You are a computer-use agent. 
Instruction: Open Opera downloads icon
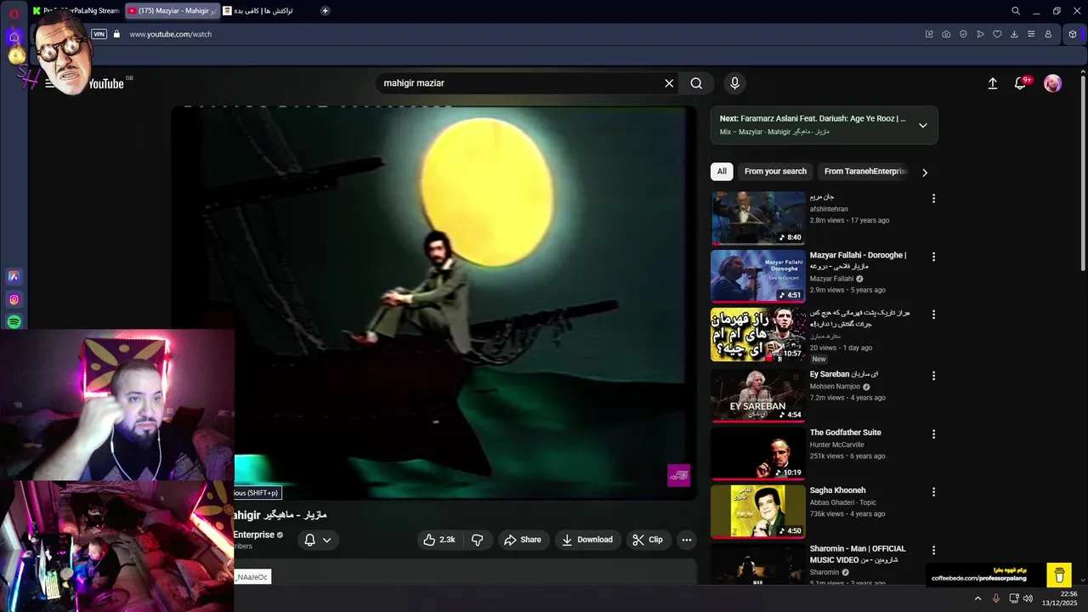tap(1014, 34)
